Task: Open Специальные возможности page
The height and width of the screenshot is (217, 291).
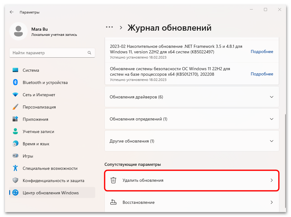Action: click(52, 168)
